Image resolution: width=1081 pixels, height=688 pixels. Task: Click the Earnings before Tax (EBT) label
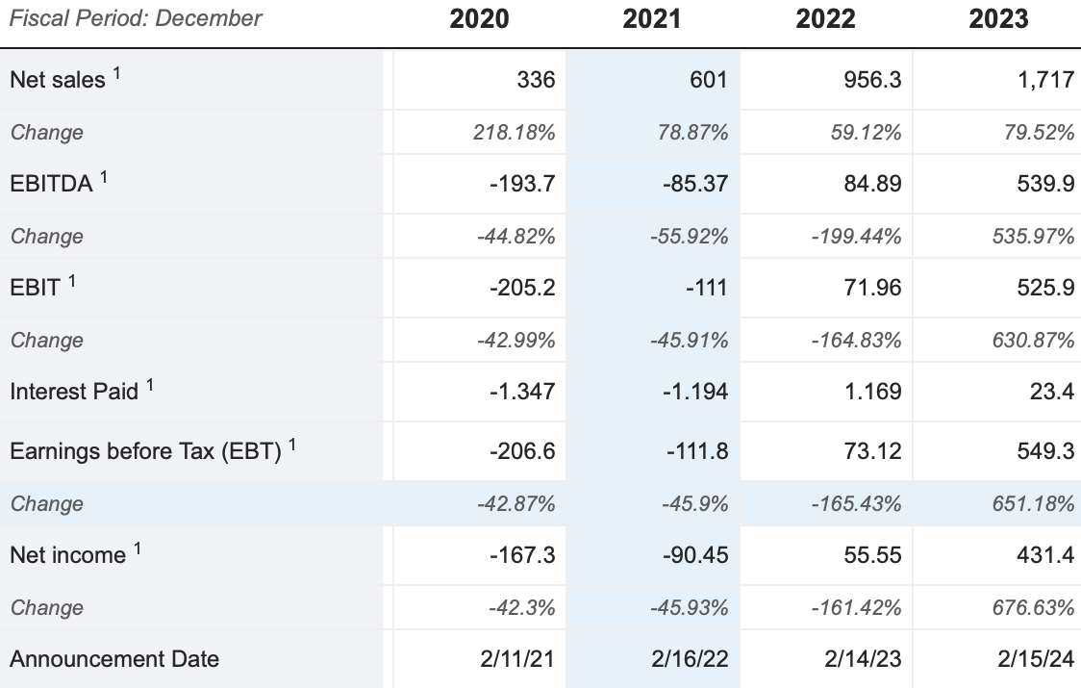click(145, 451)
